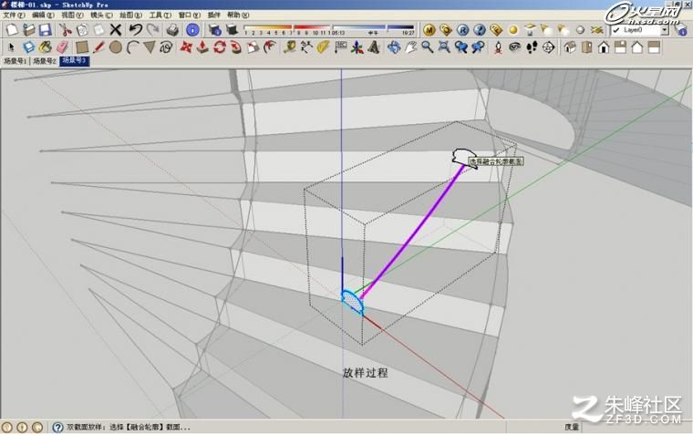This screenshot has height=434, width=693.
Task: Switch to Iso view house icon
Action: 570,46
